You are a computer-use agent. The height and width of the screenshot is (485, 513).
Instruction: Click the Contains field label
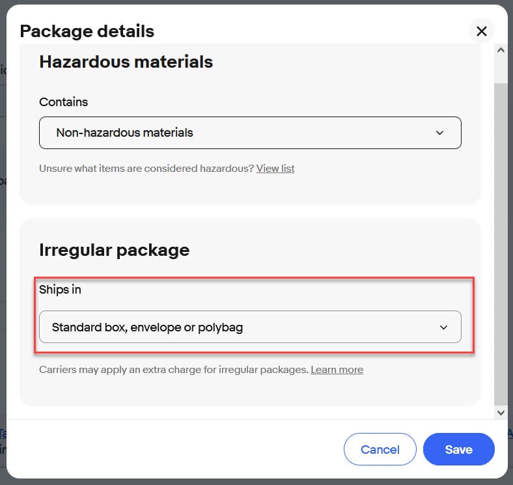click(64, 102)
